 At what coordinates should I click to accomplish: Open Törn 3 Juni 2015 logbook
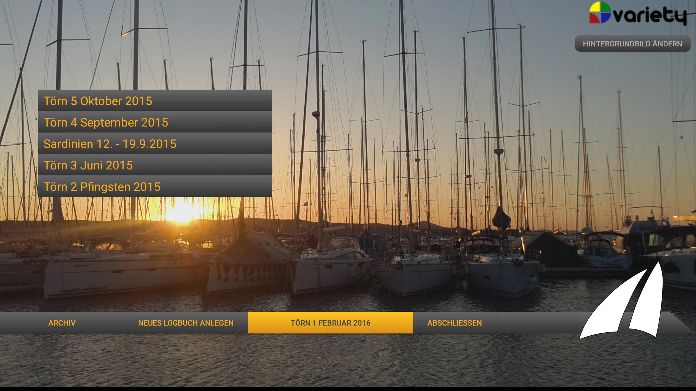click(x=155, y=165)
